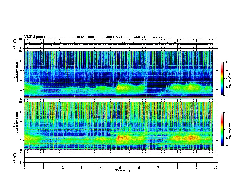The height and width of the screenshot is (188, 243).
Task: Click the "Time (min)" x-axis label
Action: tap(123, 170)
